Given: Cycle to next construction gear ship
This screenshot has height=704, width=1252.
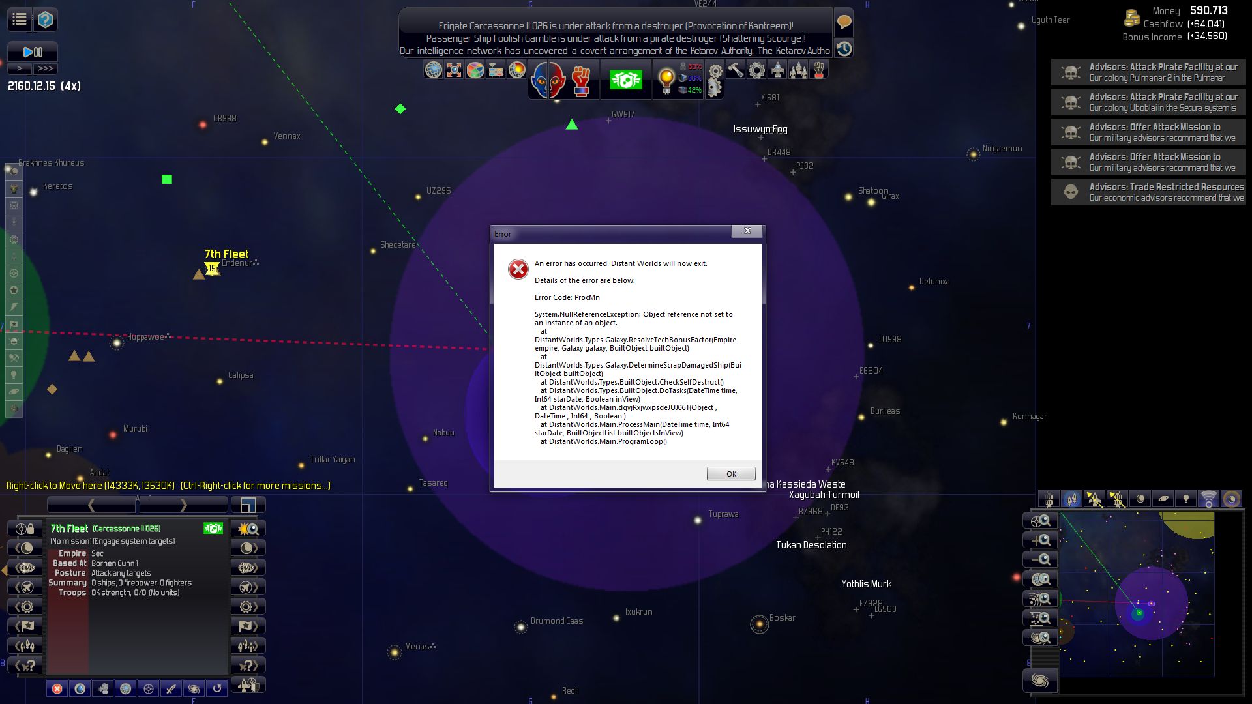Looking at the screenshot, I should click(248, 607).
